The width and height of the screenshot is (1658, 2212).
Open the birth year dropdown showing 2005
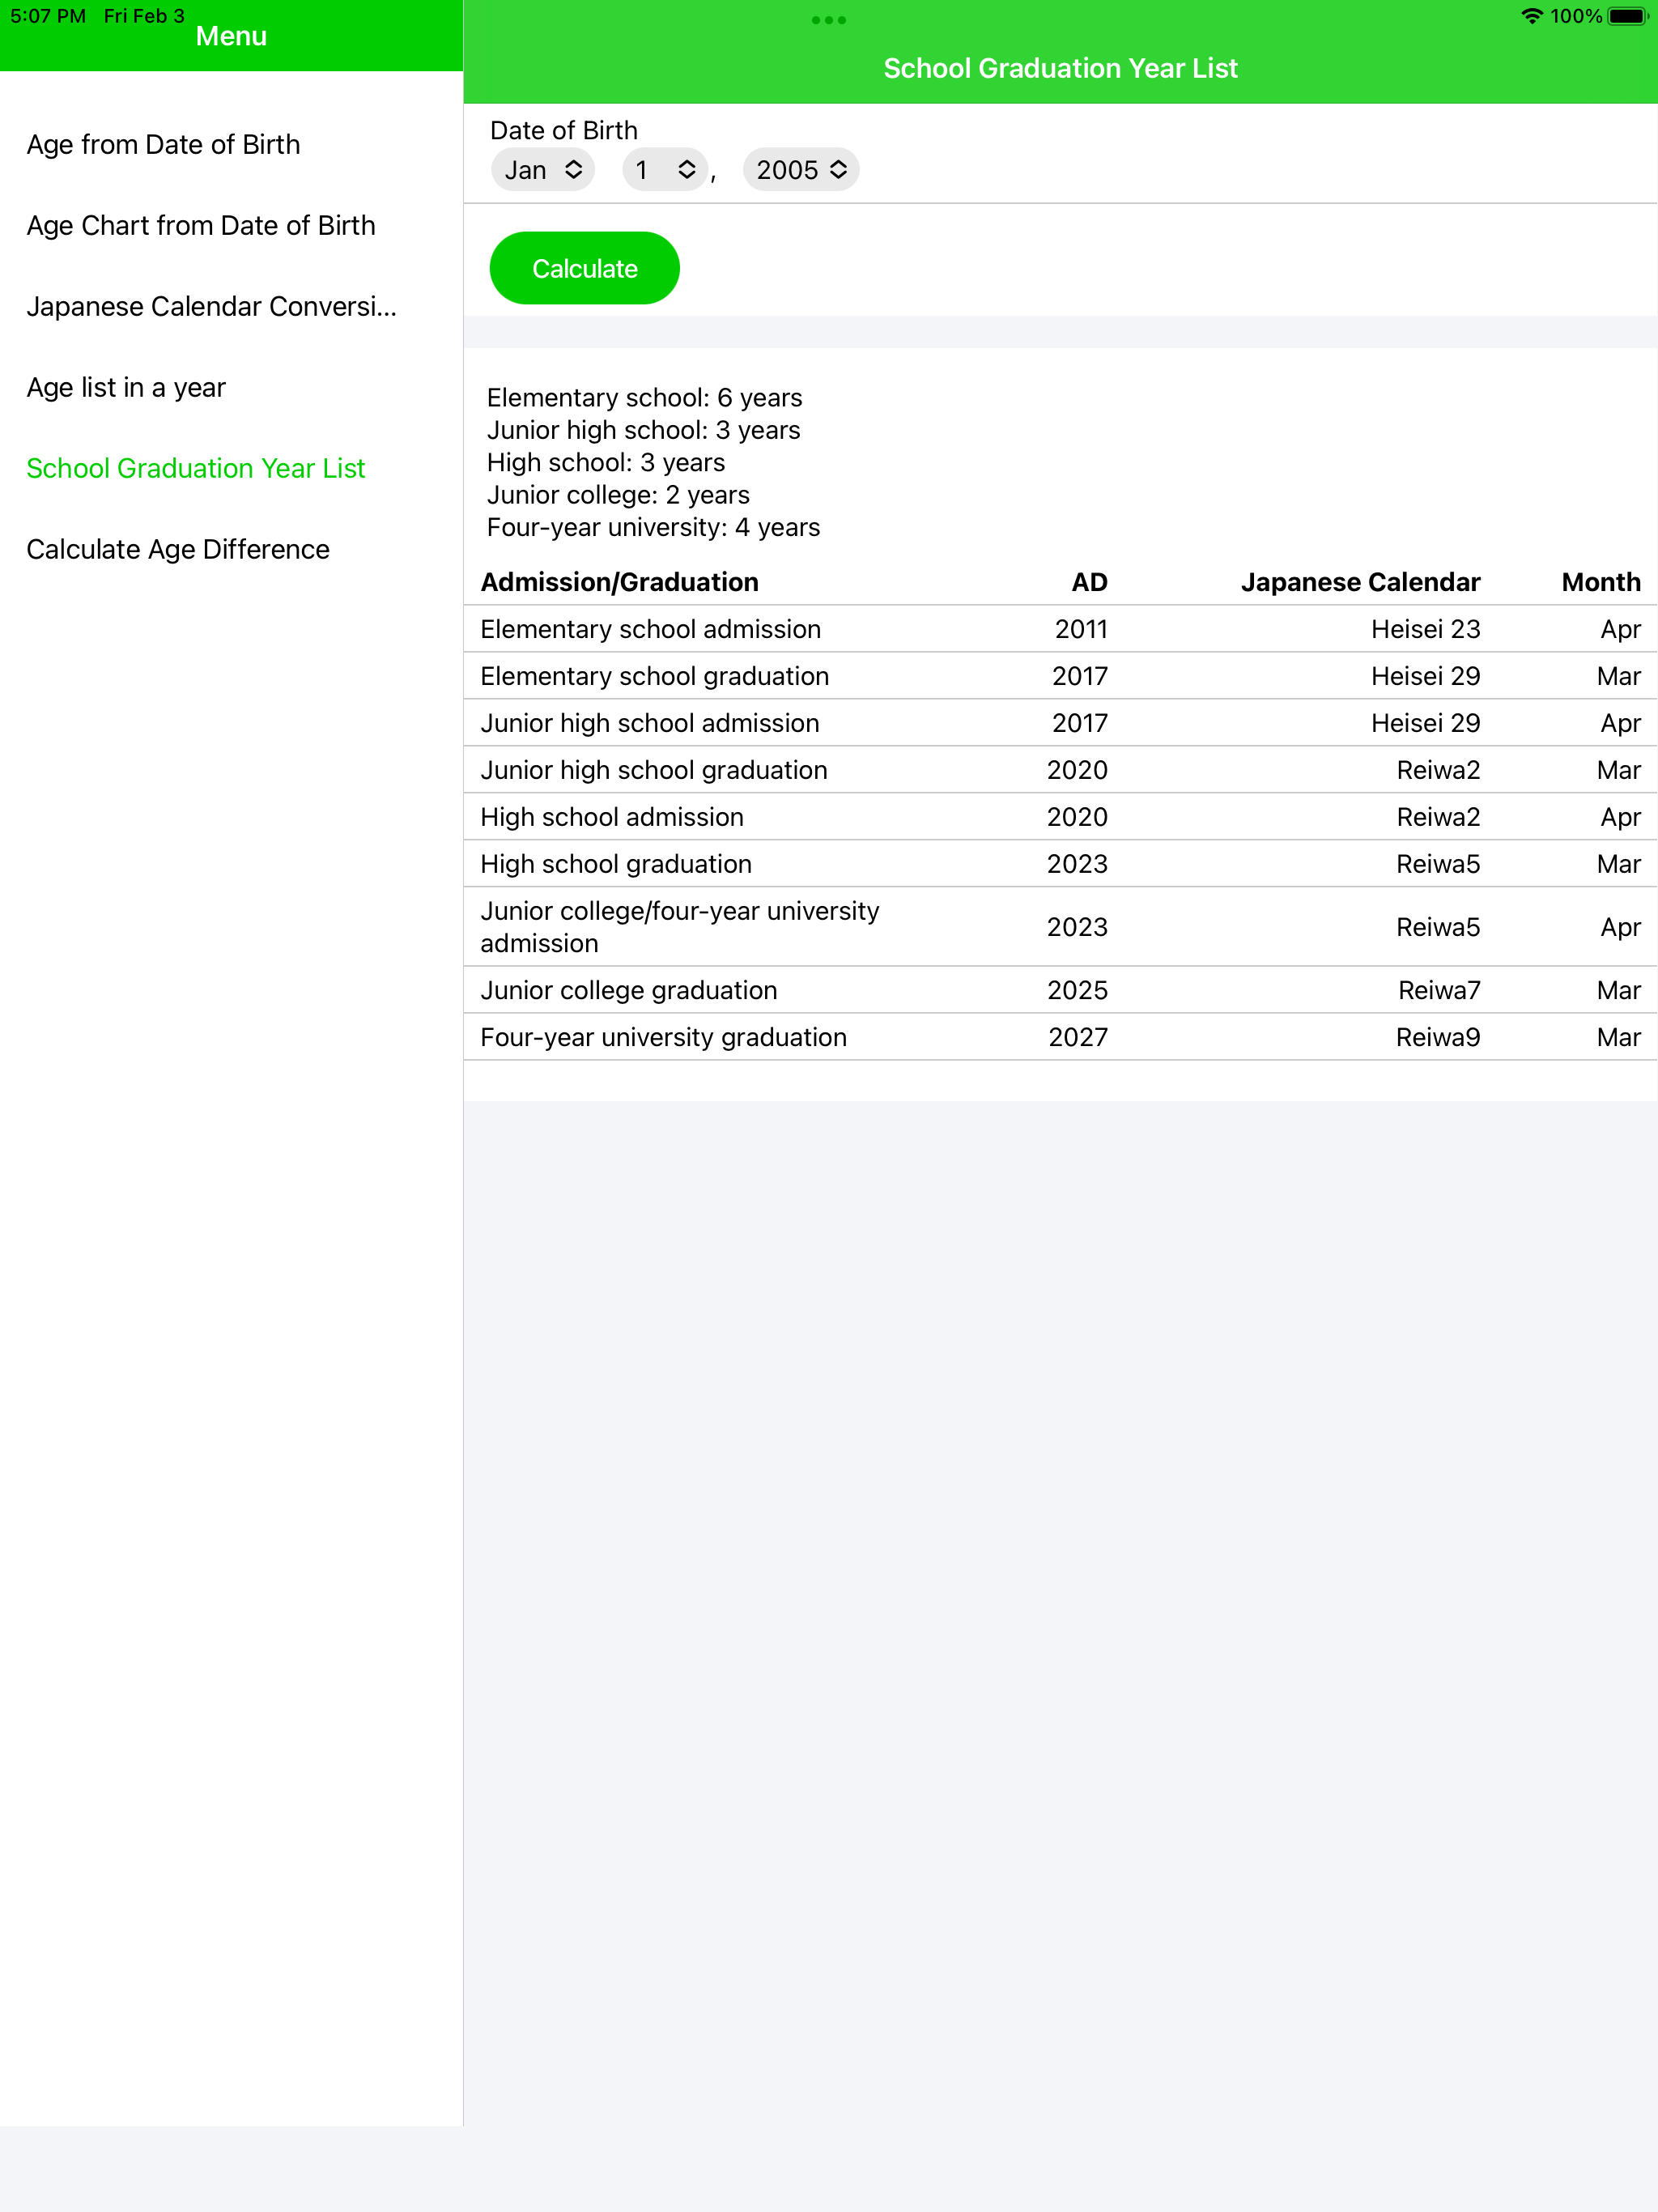pyautogui.click(x=800, y=170)
